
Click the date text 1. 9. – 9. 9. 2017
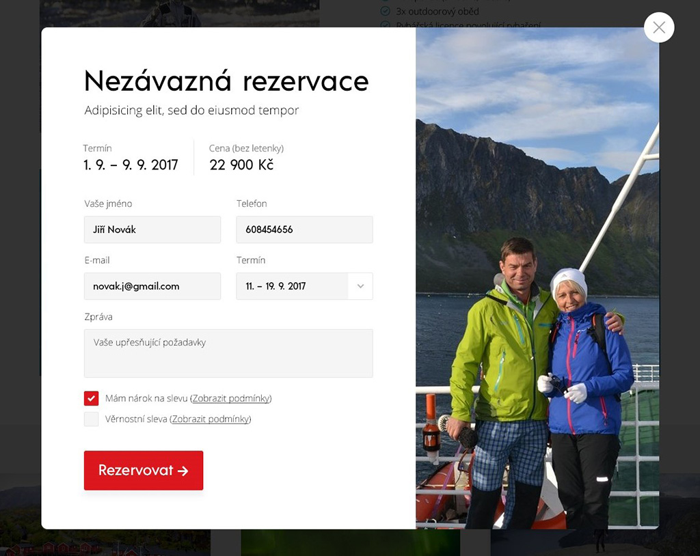tap(131, 165)
